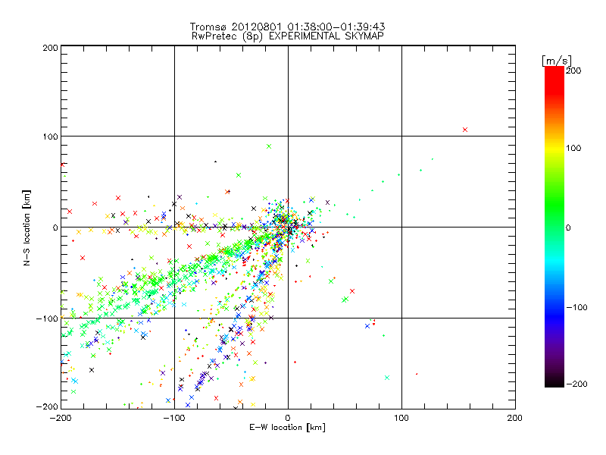The width and height of the screenshot is (606, 455).
Task: Click the 'N-S location [km]' axis label
Action: coord(27,227)
